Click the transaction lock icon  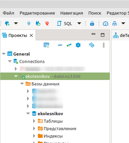pyautogui.click(x=92, y=23)
